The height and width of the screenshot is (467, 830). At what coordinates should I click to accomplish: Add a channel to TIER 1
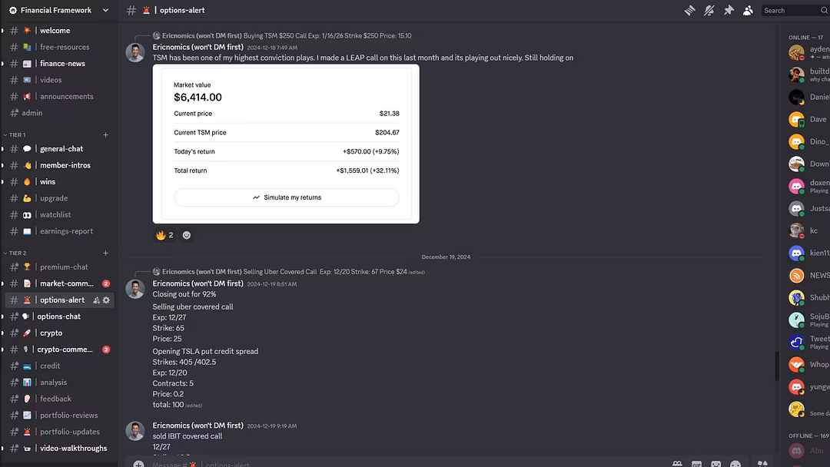tap(105, 135)
